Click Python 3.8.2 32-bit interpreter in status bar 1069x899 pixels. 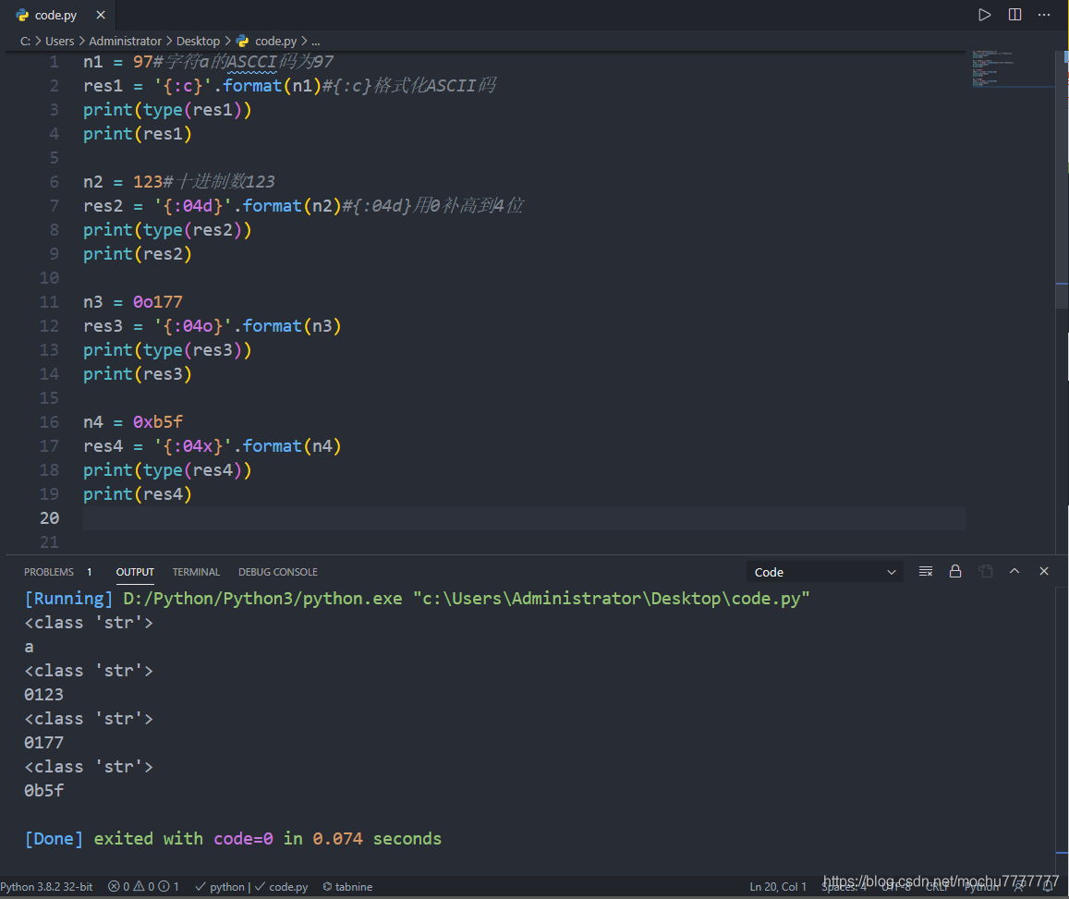point(46,887)
